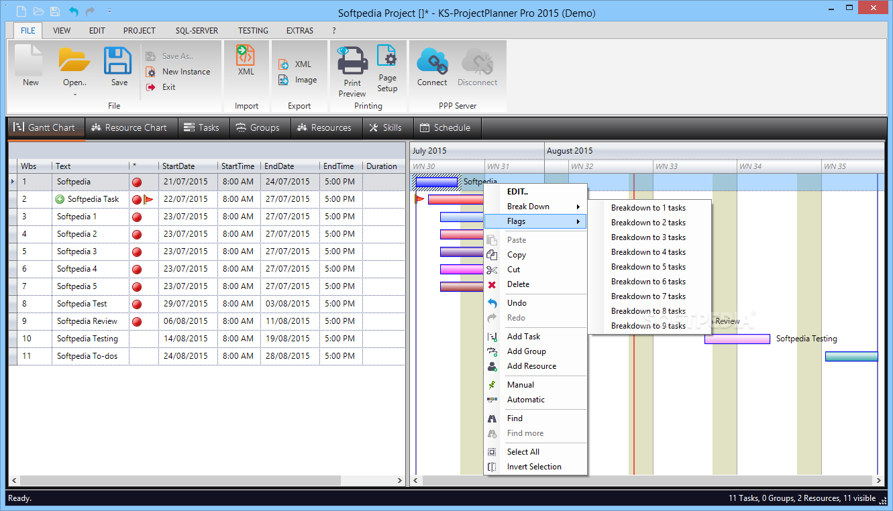Click Exit in the File group

tap(161, 87)
